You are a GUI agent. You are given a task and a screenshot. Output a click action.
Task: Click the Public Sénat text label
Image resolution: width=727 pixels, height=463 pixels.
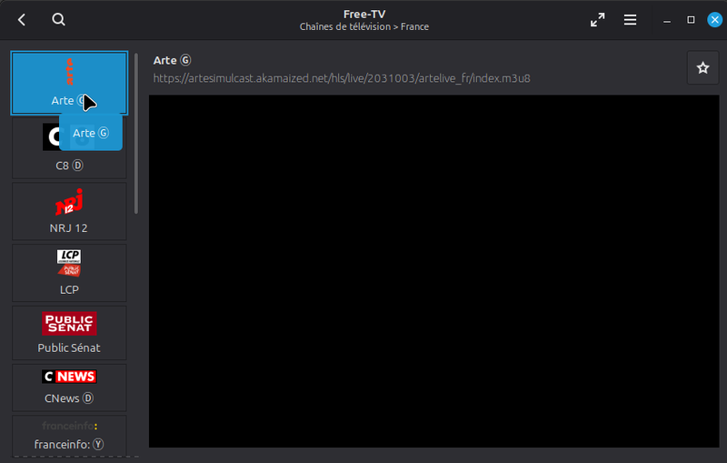69,347
